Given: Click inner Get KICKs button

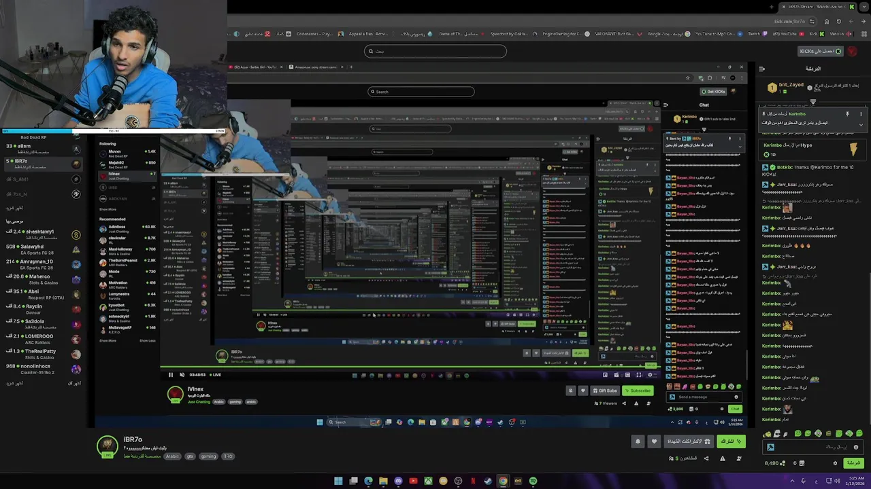Looking at the screenshot, I should (x=714, y=92).
